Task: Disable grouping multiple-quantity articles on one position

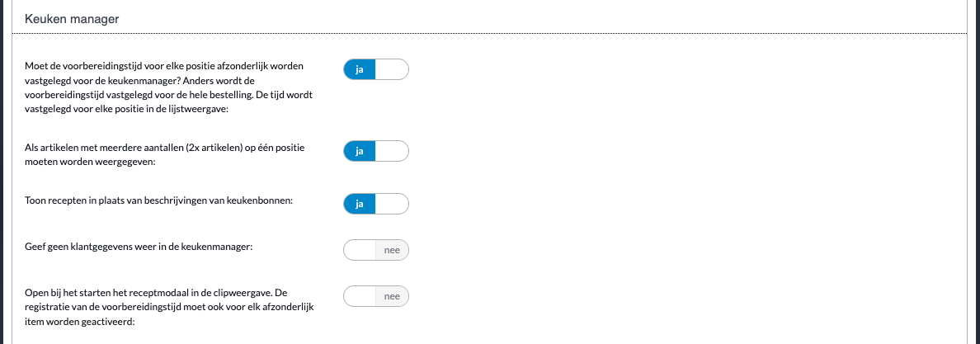Action: point(376,152)
